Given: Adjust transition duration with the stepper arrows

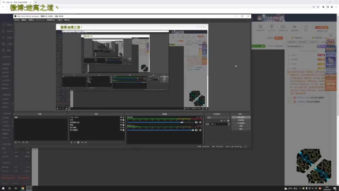Looking at the screenshot, I should [228, 124].
